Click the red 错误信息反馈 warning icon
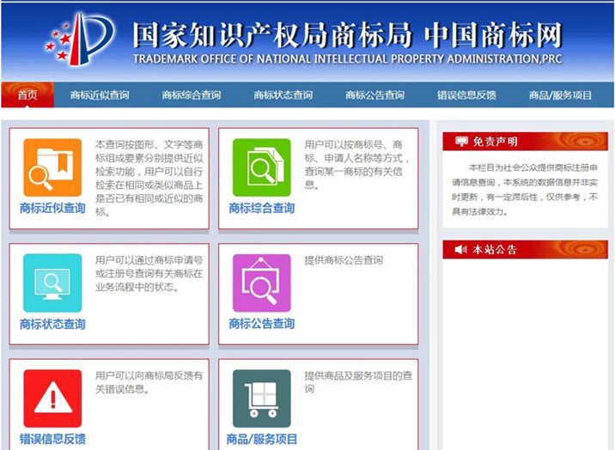The image size is (615, 450). [x=52, y=398]
